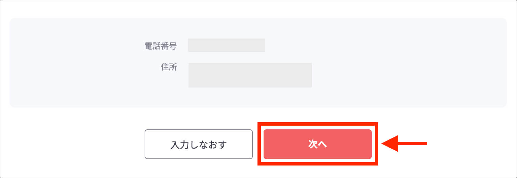This screenshot has height=178, width=517.
Task: Click the 入力しなおす text label
Action: point(199,145)
